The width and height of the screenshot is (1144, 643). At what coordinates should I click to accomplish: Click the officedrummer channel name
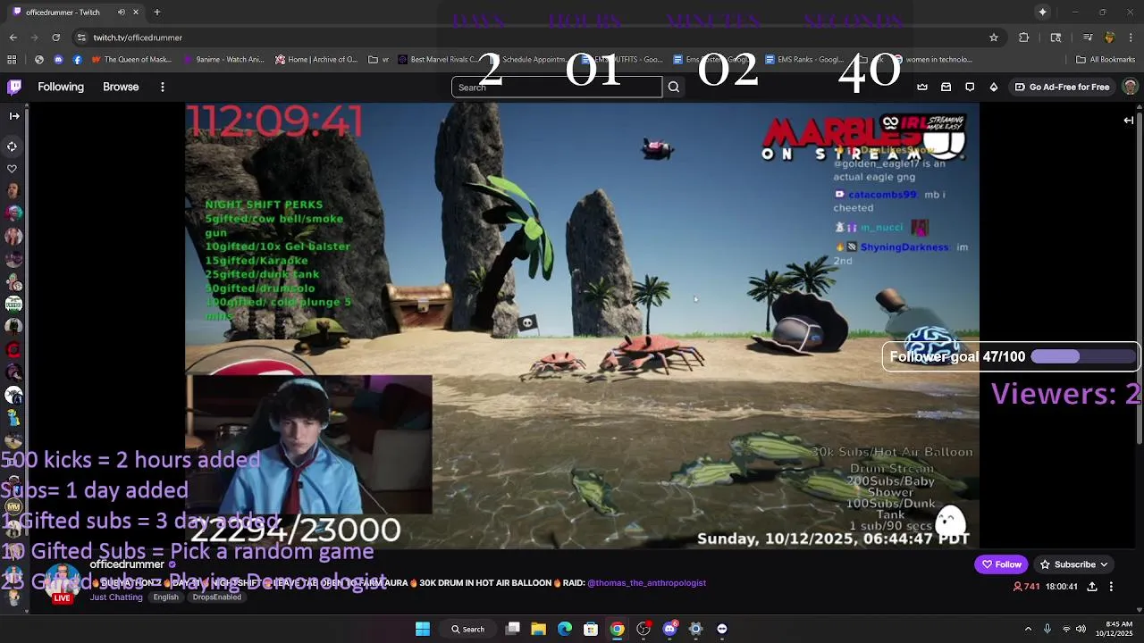coord(127,564)
